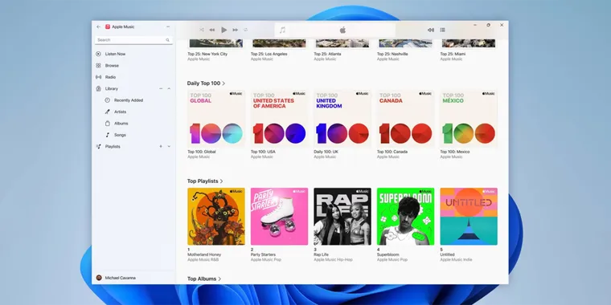Open the Daily Top 100 section
The height and width of the screenshot is (305, 611).
pyautogui.click(x=206, y=83)
